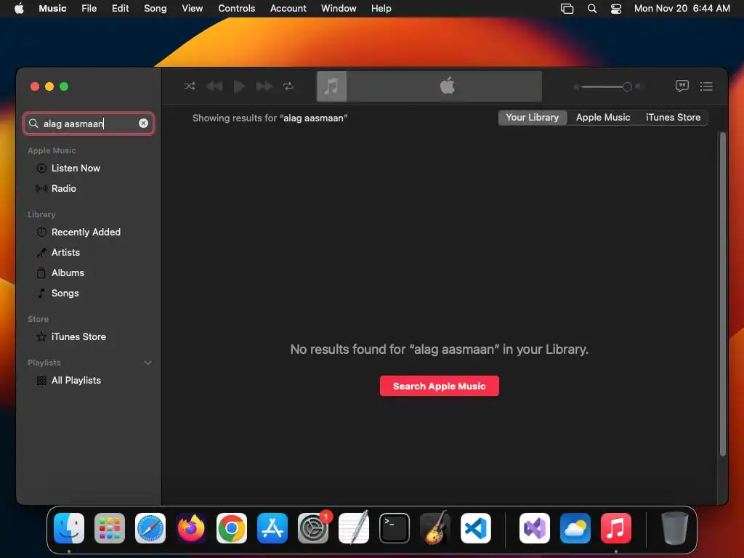Viewport: 744px width, 558px height.
Task: Click the Stage Manager menu bar icon
Action: pyautogui.click(x=567, y=9)
